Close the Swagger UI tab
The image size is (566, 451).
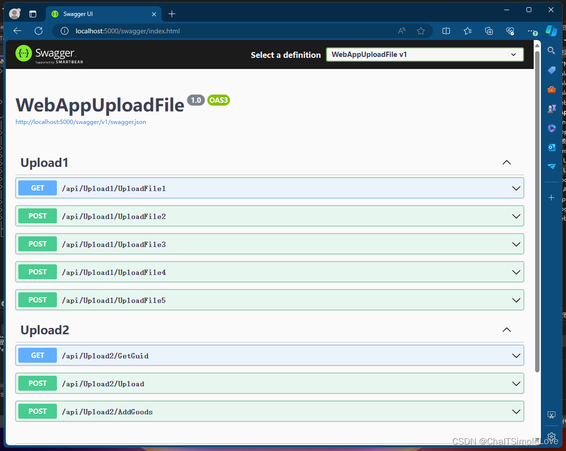(154, 14)
